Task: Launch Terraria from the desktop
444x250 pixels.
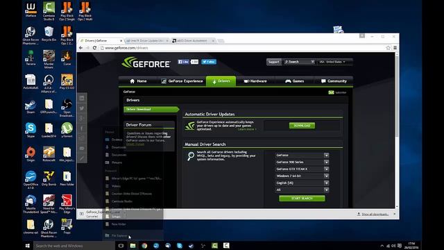Action: [31, 58]
